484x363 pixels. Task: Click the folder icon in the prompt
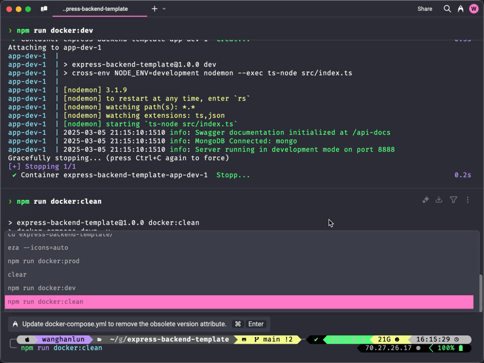click(x=99, y=339)
